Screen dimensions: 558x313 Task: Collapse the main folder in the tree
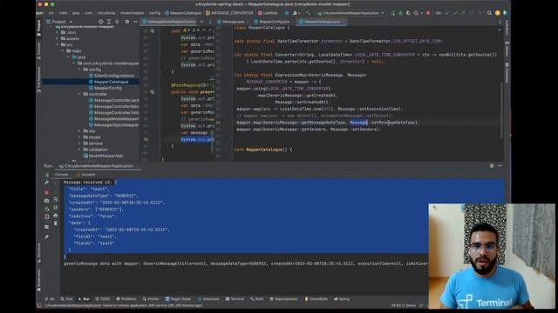click(x=63, y=51)
